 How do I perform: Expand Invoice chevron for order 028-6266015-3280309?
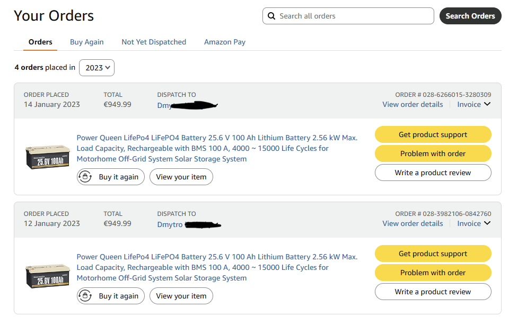pyautogui.click(x=487, y=104)
